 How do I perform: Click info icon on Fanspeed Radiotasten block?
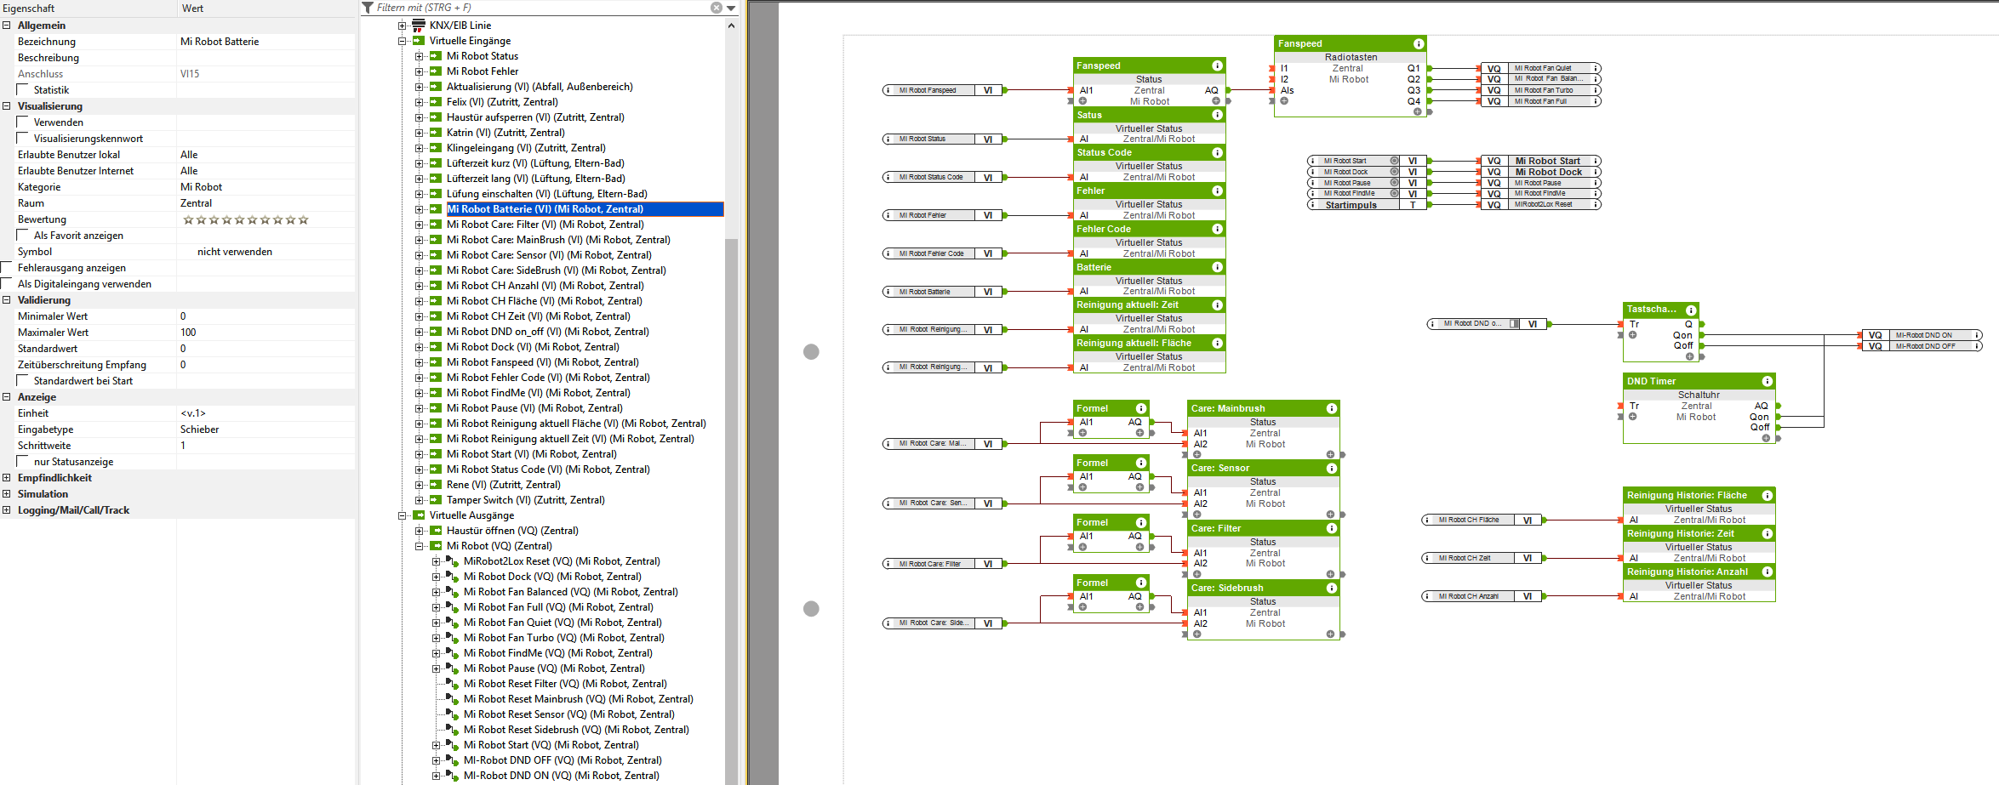click(1418, 43)
